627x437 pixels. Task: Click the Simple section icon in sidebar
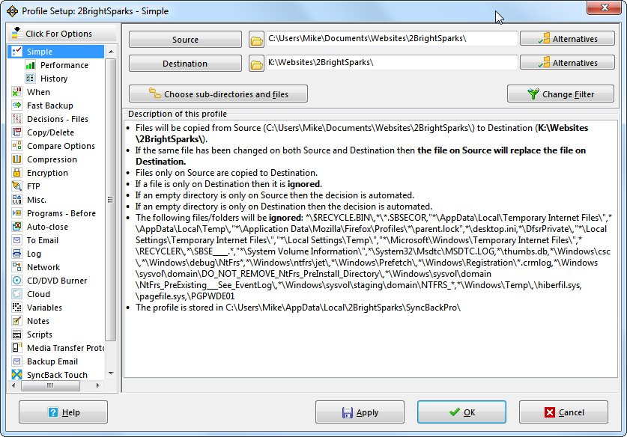(16, 52)
